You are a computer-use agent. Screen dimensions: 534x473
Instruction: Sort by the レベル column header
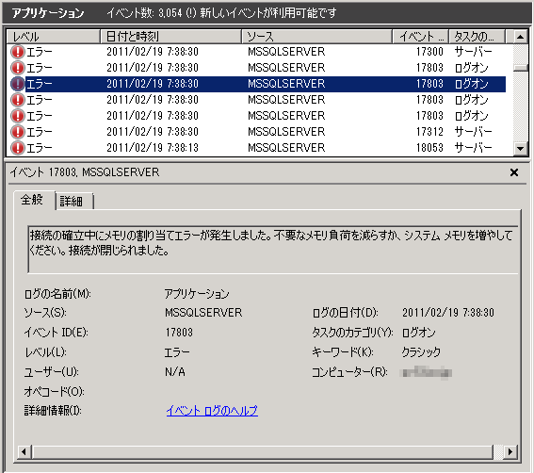click(53, 37)
